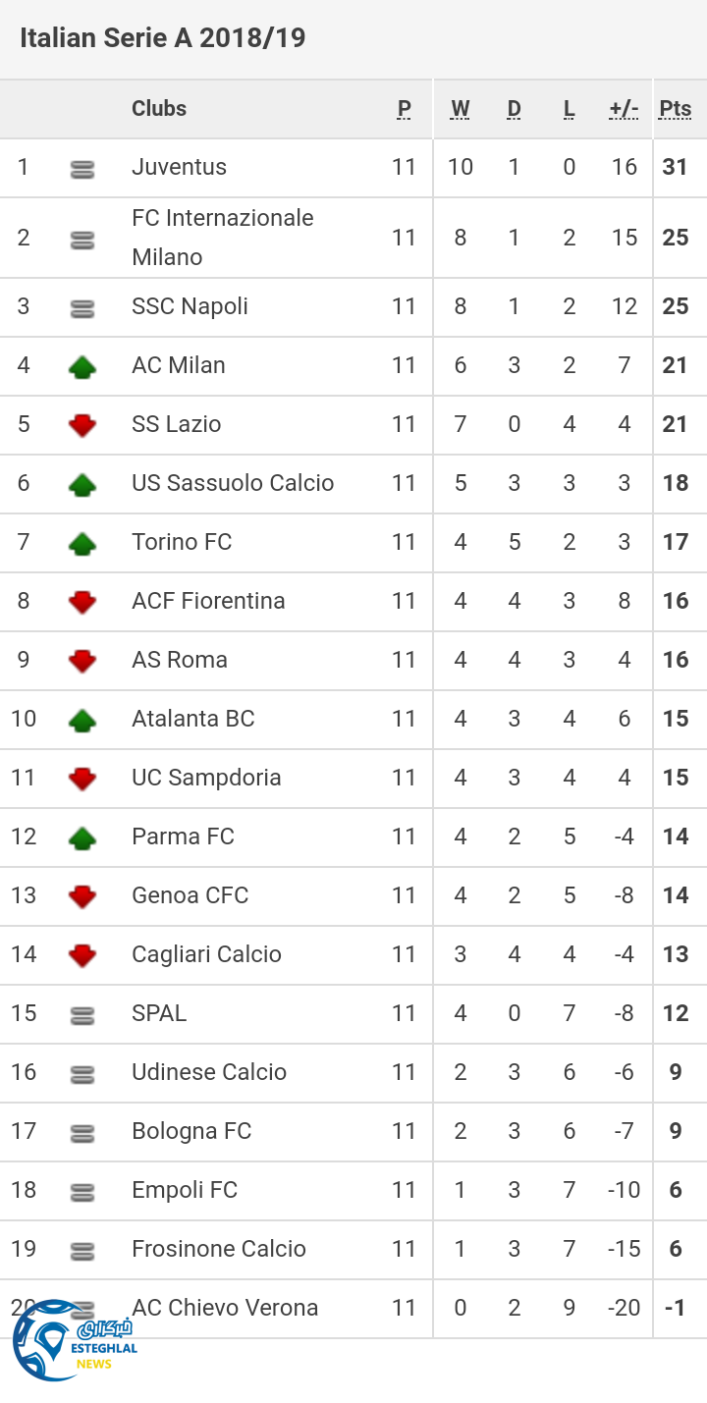Click the AC Chievo Verona club name
Image resolution: width=707 pixels, height=1403 pixels.
[x=226, y=1308]
